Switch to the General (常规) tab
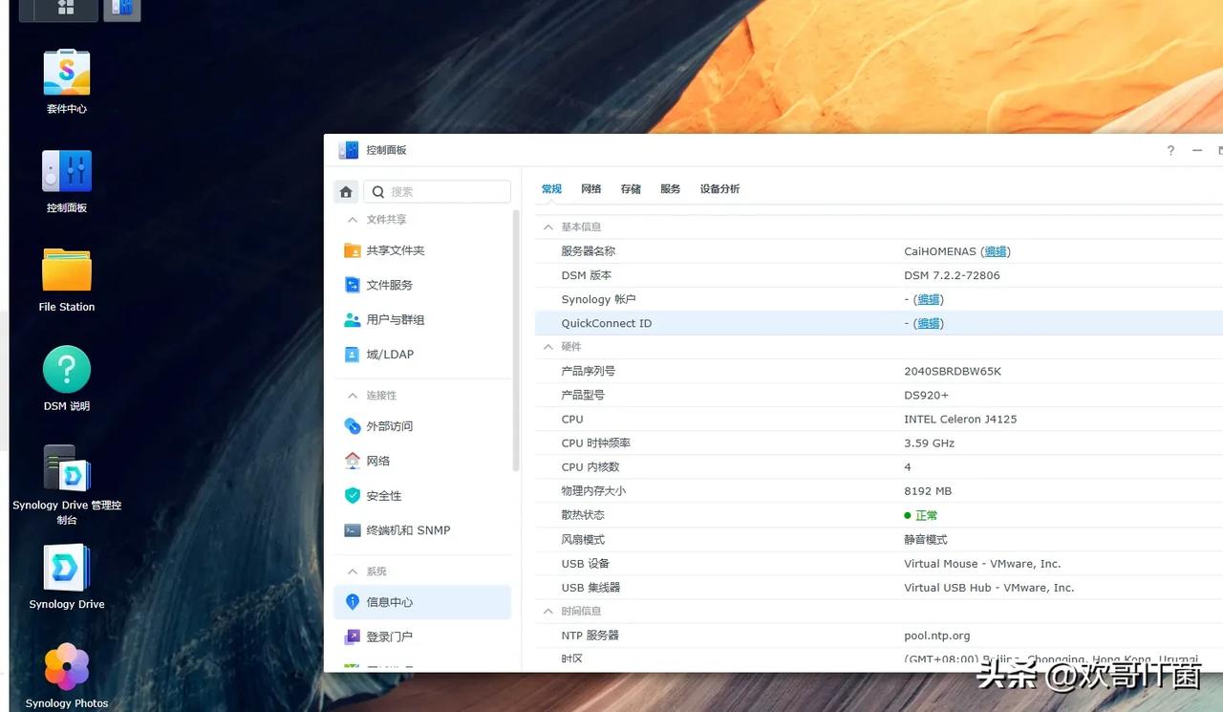 tap(551, 189)
